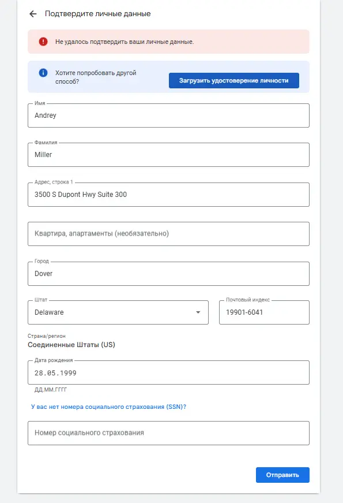This screenshot has width=343, height=503.
Task: Edit the Адрес, строка 1 field
Action: [168, 195]
